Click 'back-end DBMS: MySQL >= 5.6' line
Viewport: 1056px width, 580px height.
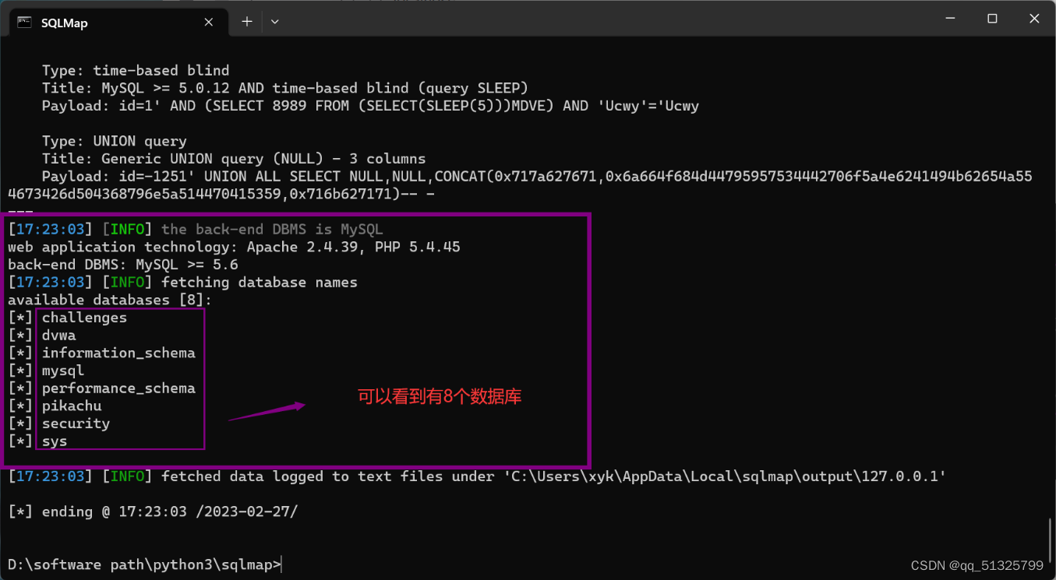[x=123, y=265]
